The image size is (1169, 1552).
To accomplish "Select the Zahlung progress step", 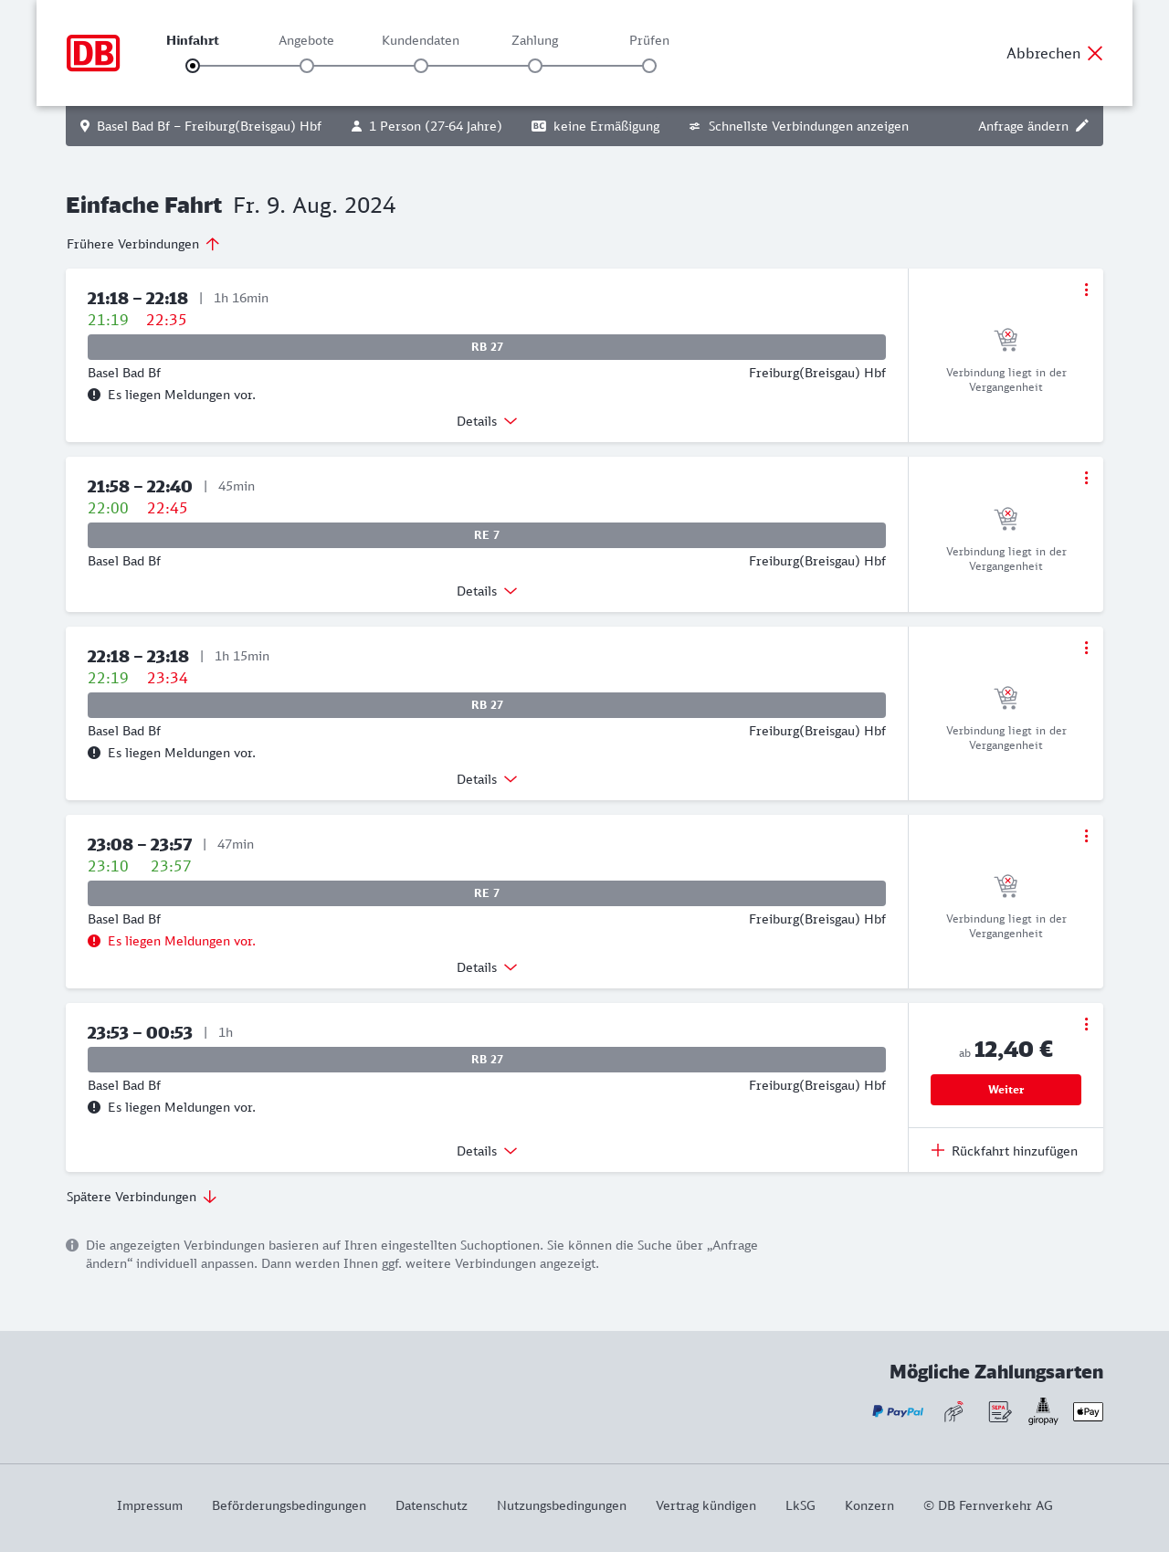I will pos(535,66).
